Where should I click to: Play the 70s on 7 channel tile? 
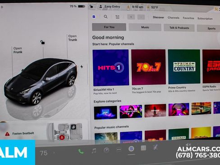pyautogui.click(x=148, y=67)
